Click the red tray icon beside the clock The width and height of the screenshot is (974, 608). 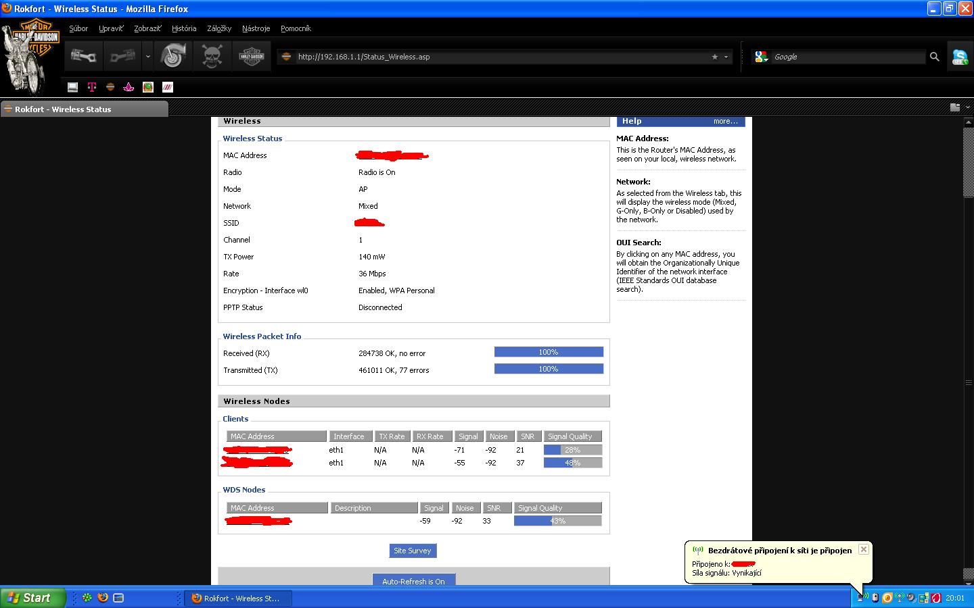[936, 597]
